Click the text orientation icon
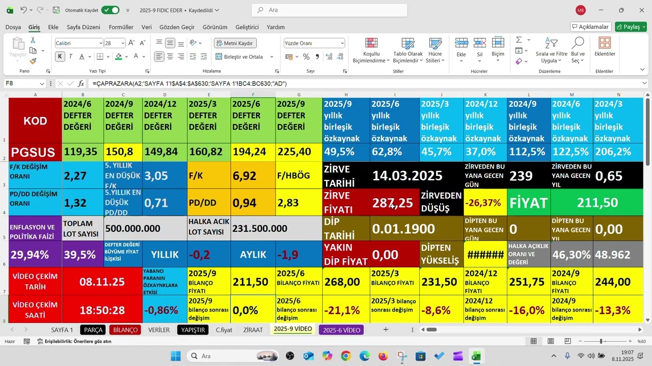 [x=193, y=43]
